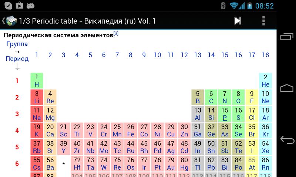Image resolution: width=296 pixels, height=177 pixels.
Task: Tap the Android back navigation button
Action: (x=287, y=140)
